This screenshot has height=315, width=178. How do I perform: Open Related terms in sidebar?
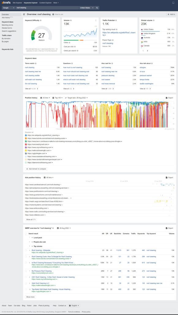coord(7,28)
